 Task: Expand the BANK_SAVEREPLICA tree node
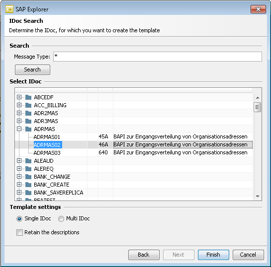(19, 193)
